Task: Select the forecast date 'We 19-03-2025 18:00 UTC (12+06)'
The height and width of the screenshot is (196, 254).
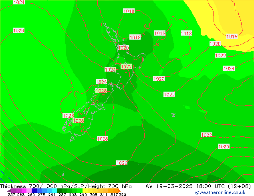Action: pyautogui.click(x=198, y=186)
